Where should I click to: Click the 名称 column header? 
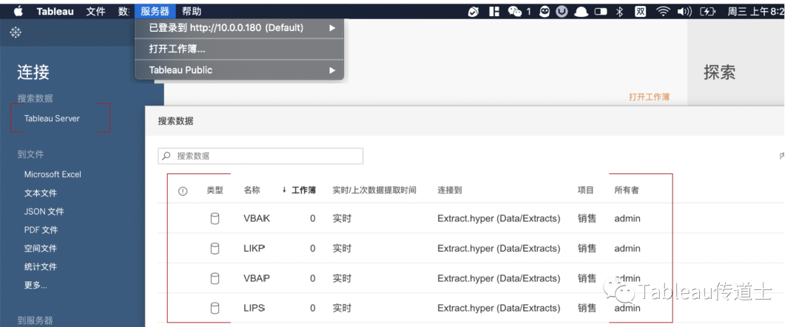[252, 190]
